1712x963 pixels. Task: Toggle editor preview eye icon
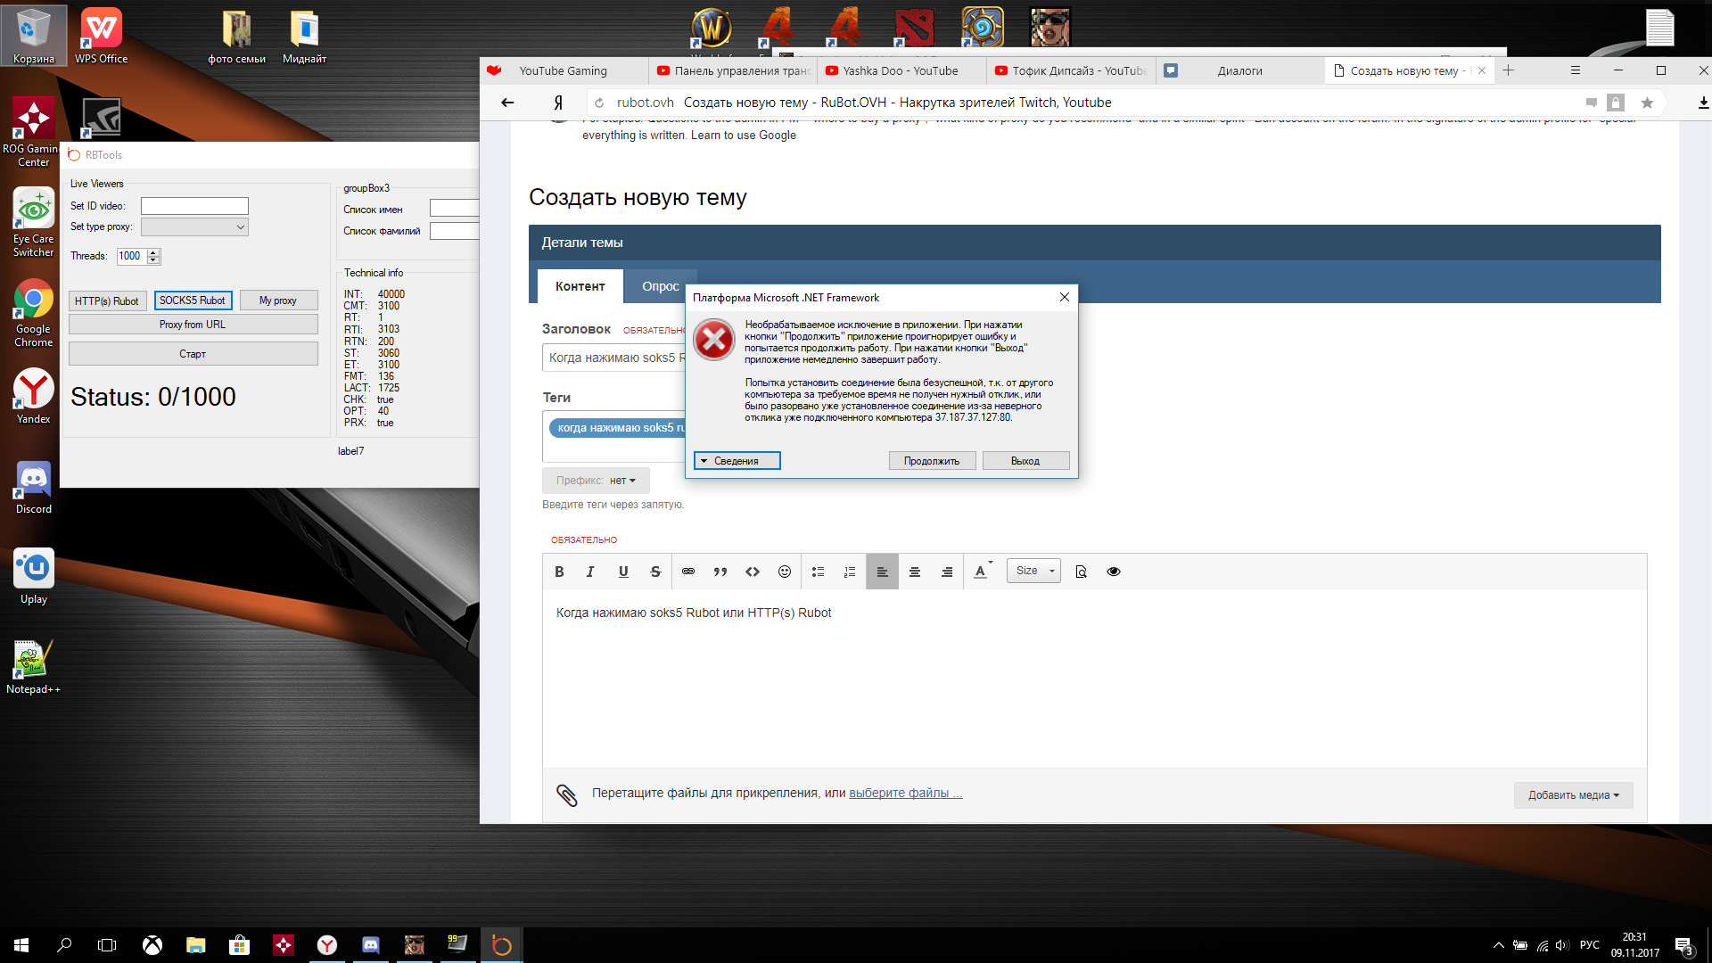point(1114,572)
